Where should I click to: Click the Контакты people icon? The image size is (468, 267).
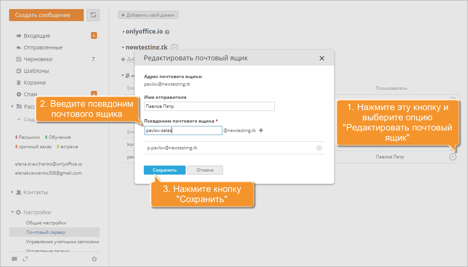[18, 192]
